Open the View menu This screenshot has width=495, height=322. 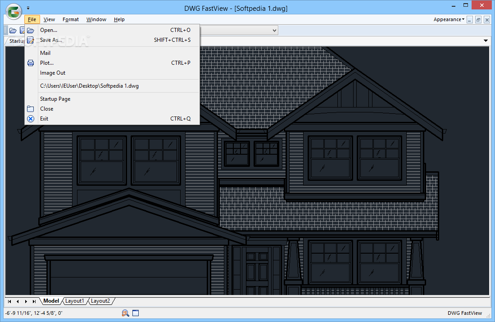(49, 19)
